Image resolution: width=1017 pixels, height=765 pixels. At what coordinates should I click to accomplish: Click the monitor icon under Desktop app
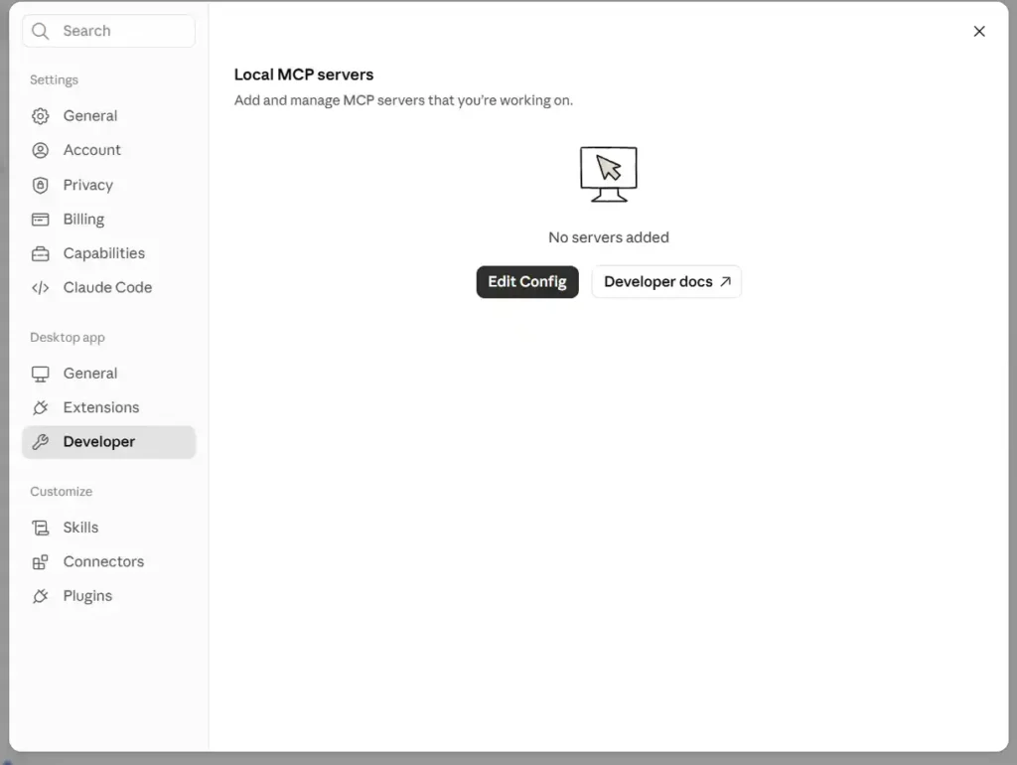coord(40,374)
